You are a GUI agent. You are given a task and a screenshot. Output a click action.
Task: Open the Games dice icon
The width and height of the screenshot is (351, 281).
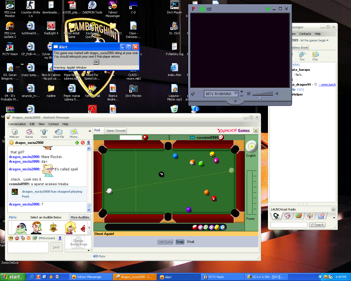(29, 133)
